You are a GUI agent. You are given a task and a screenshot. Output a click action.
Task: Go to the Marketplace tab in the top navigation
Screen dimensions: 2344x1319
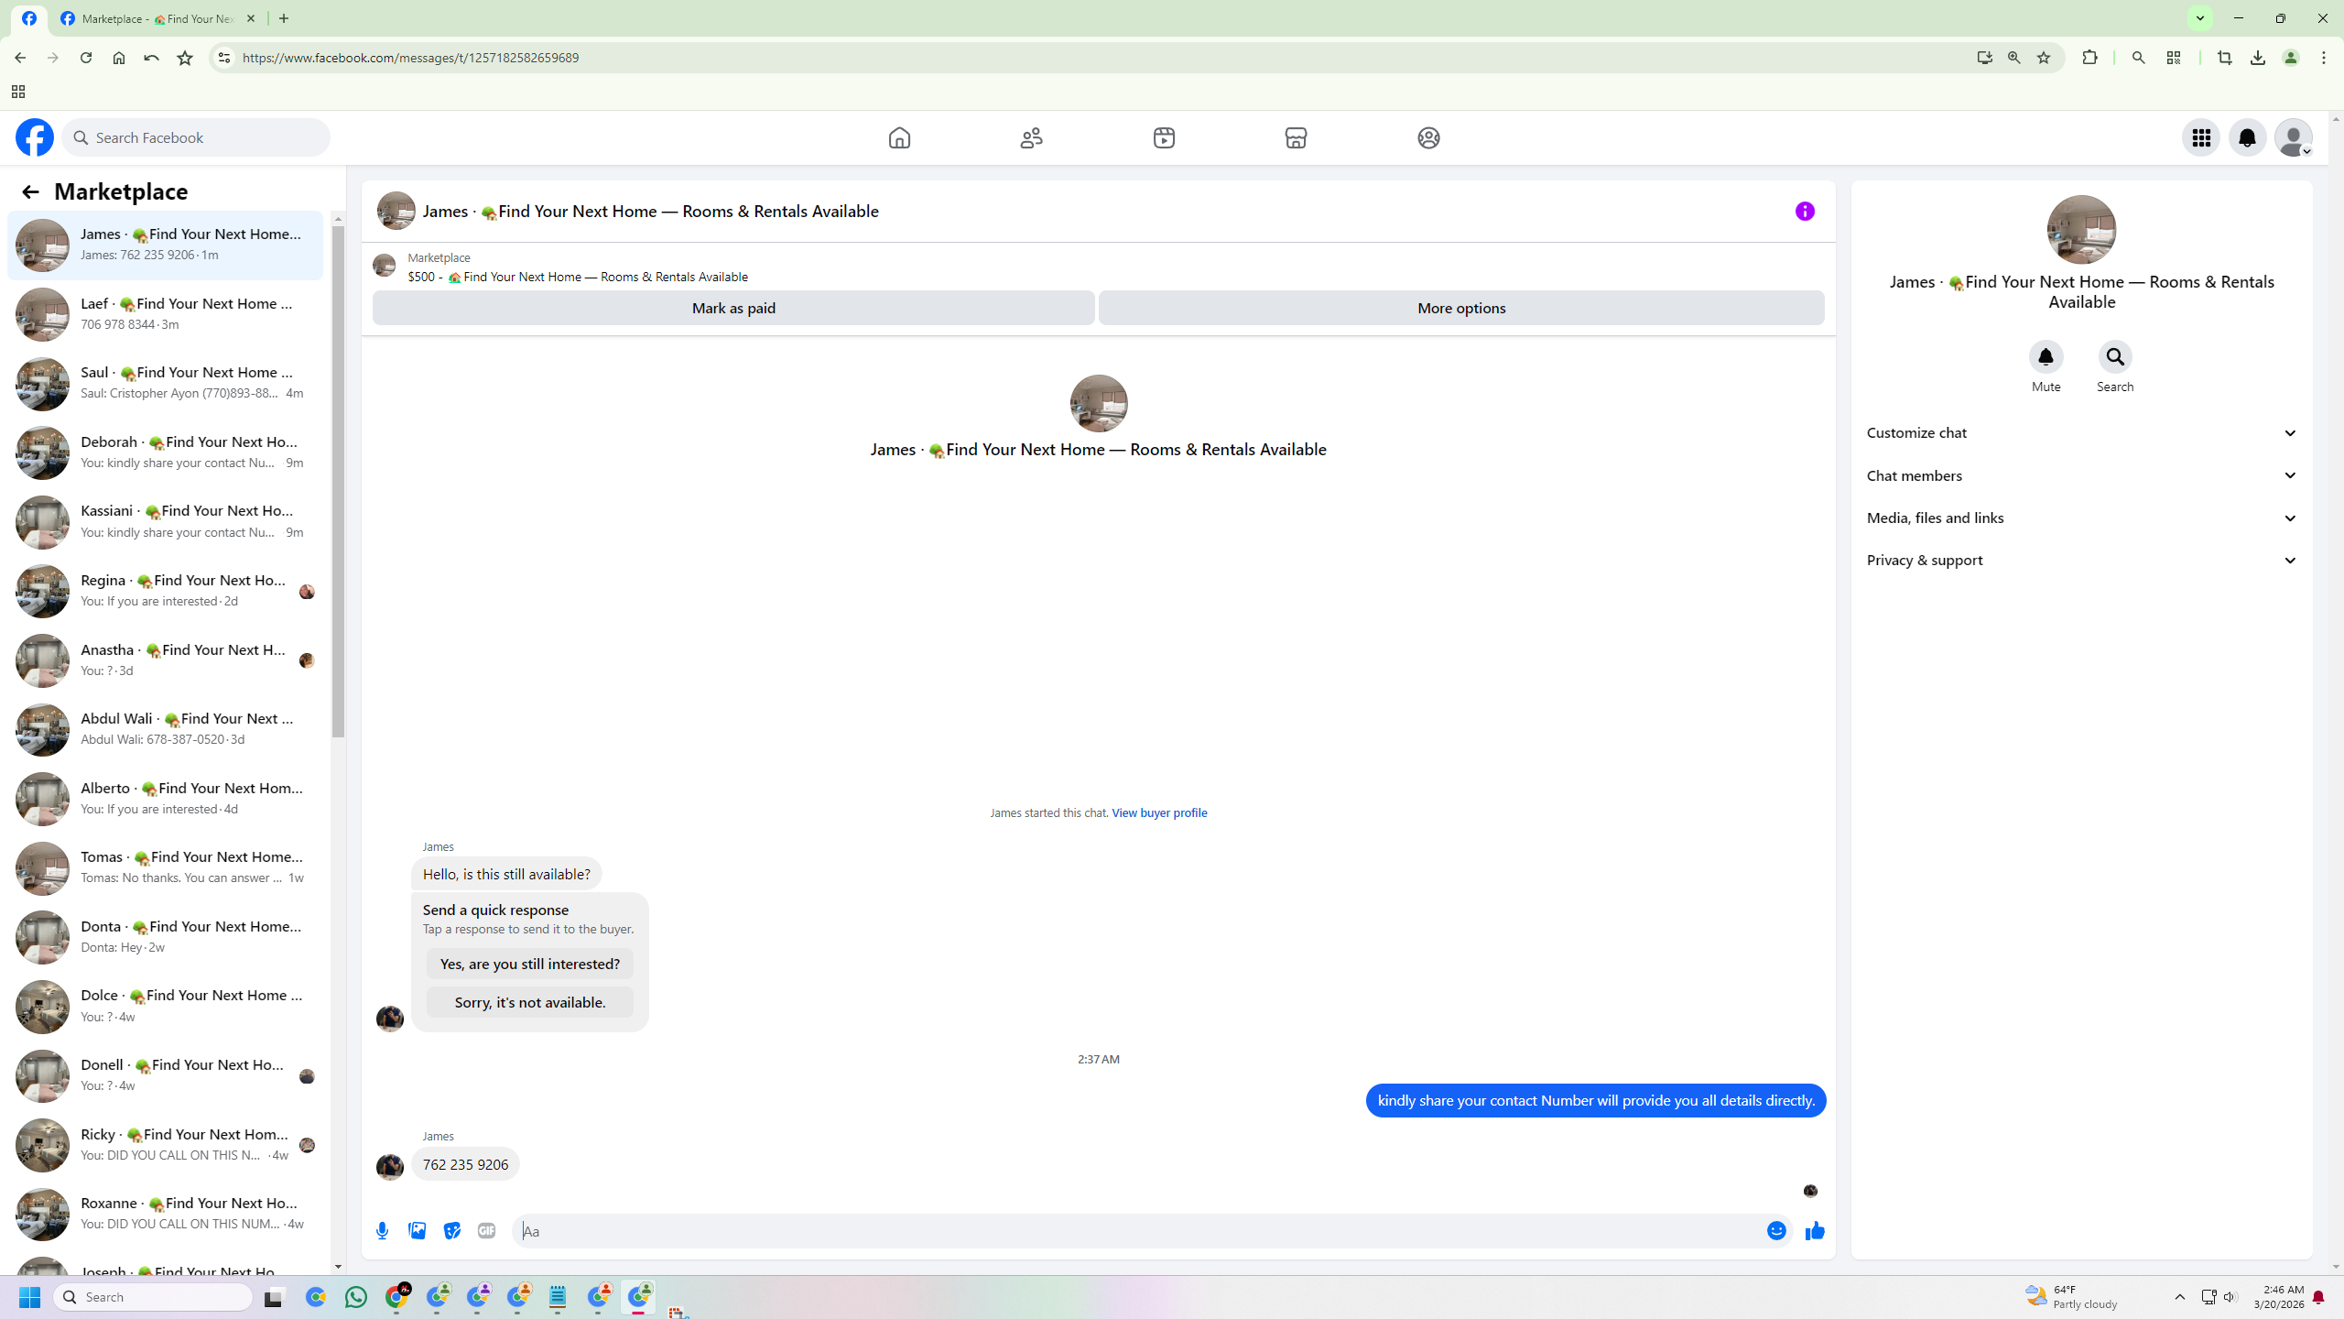(1296, 137)
